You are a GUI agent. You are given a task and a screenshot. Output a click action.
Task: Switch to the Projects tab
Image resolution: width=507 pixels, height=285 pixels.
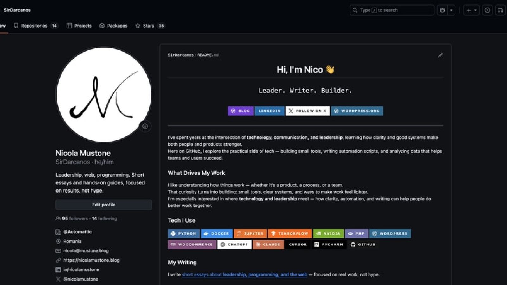pyautogui.click(x=79, y=26)
